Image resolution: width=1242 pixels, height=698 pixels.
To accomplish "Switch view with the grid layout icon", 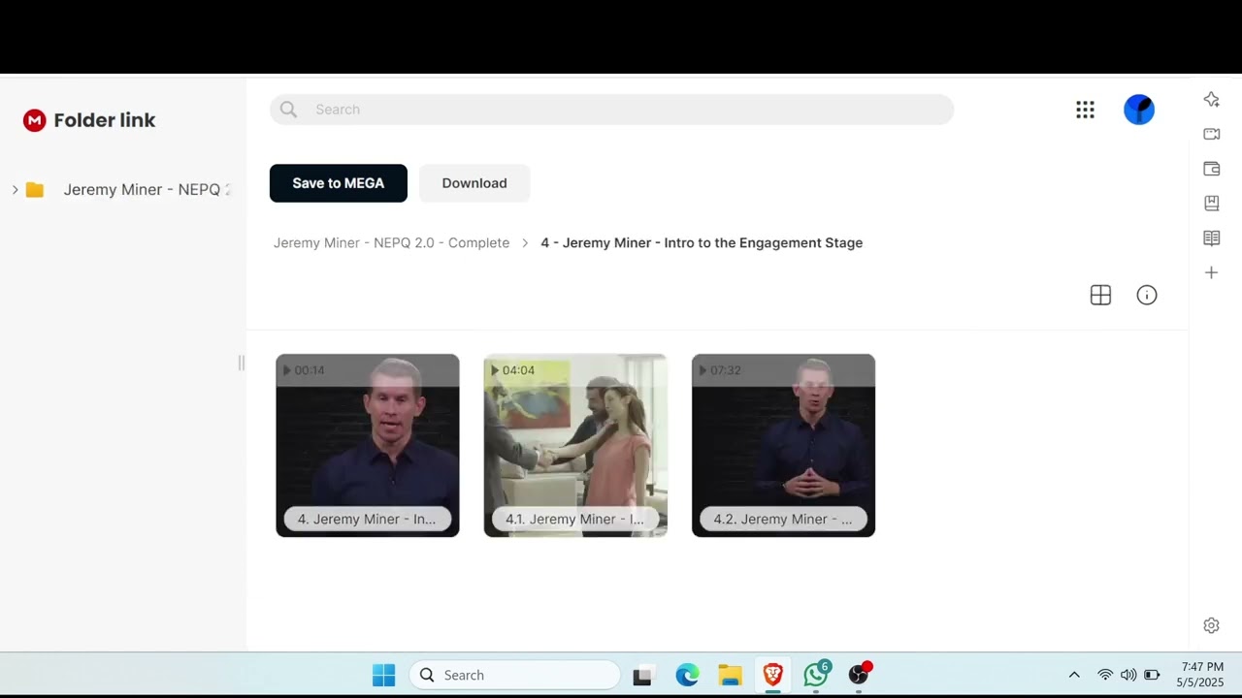I will point(1100,296).
